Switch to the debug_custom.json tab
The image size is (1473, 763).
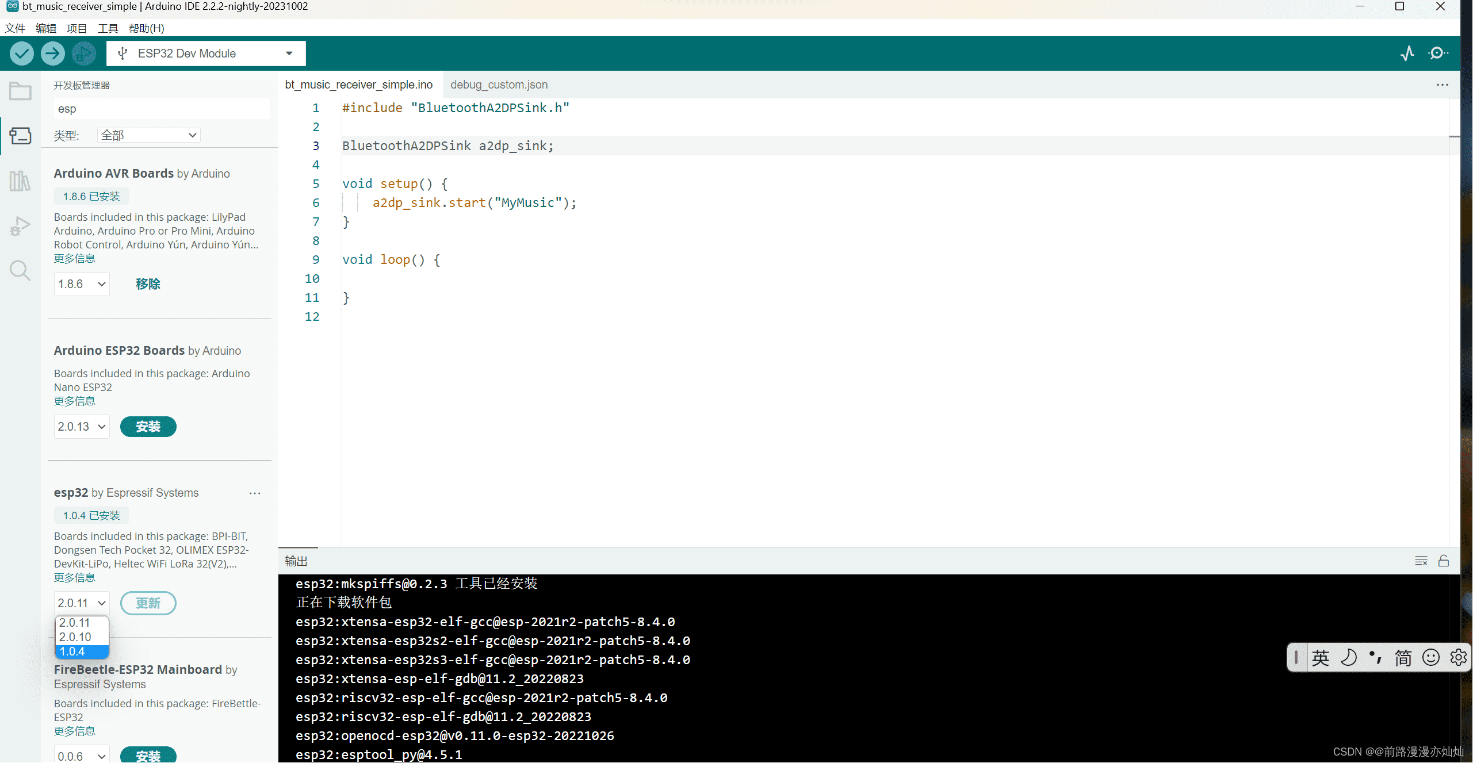point(499,85)
